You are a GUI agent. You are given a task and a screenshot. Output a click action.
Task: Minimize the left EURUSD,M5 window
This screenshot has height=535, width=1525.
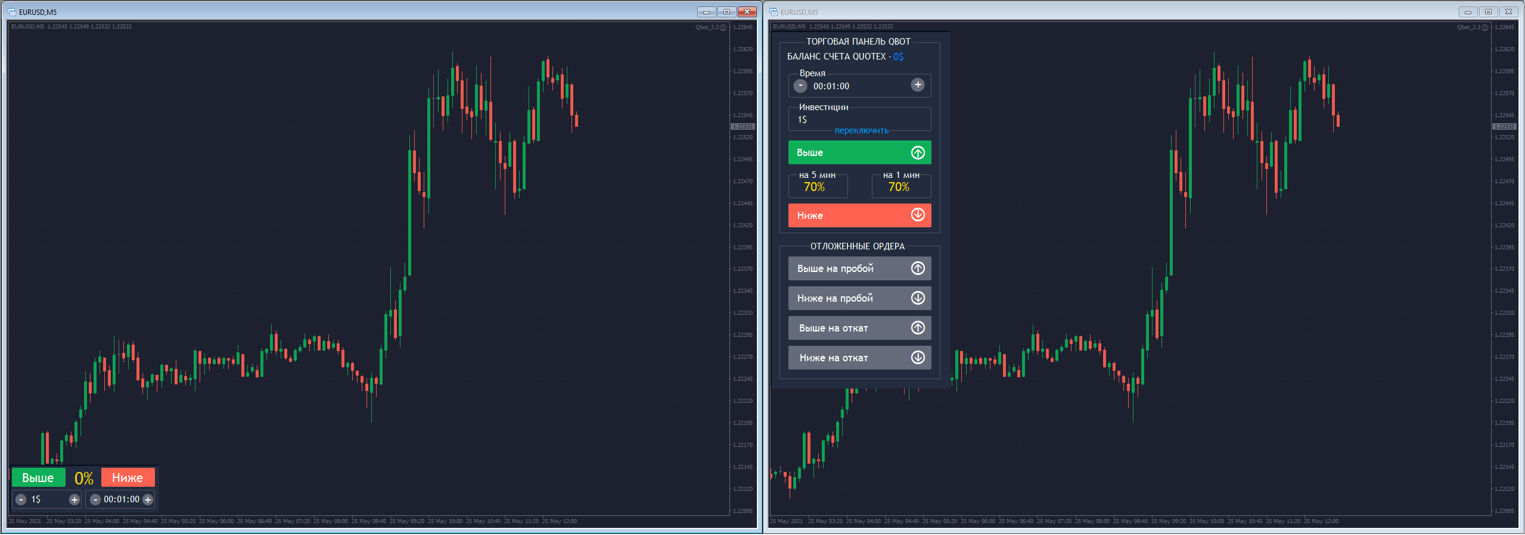[x=706, y=12]
